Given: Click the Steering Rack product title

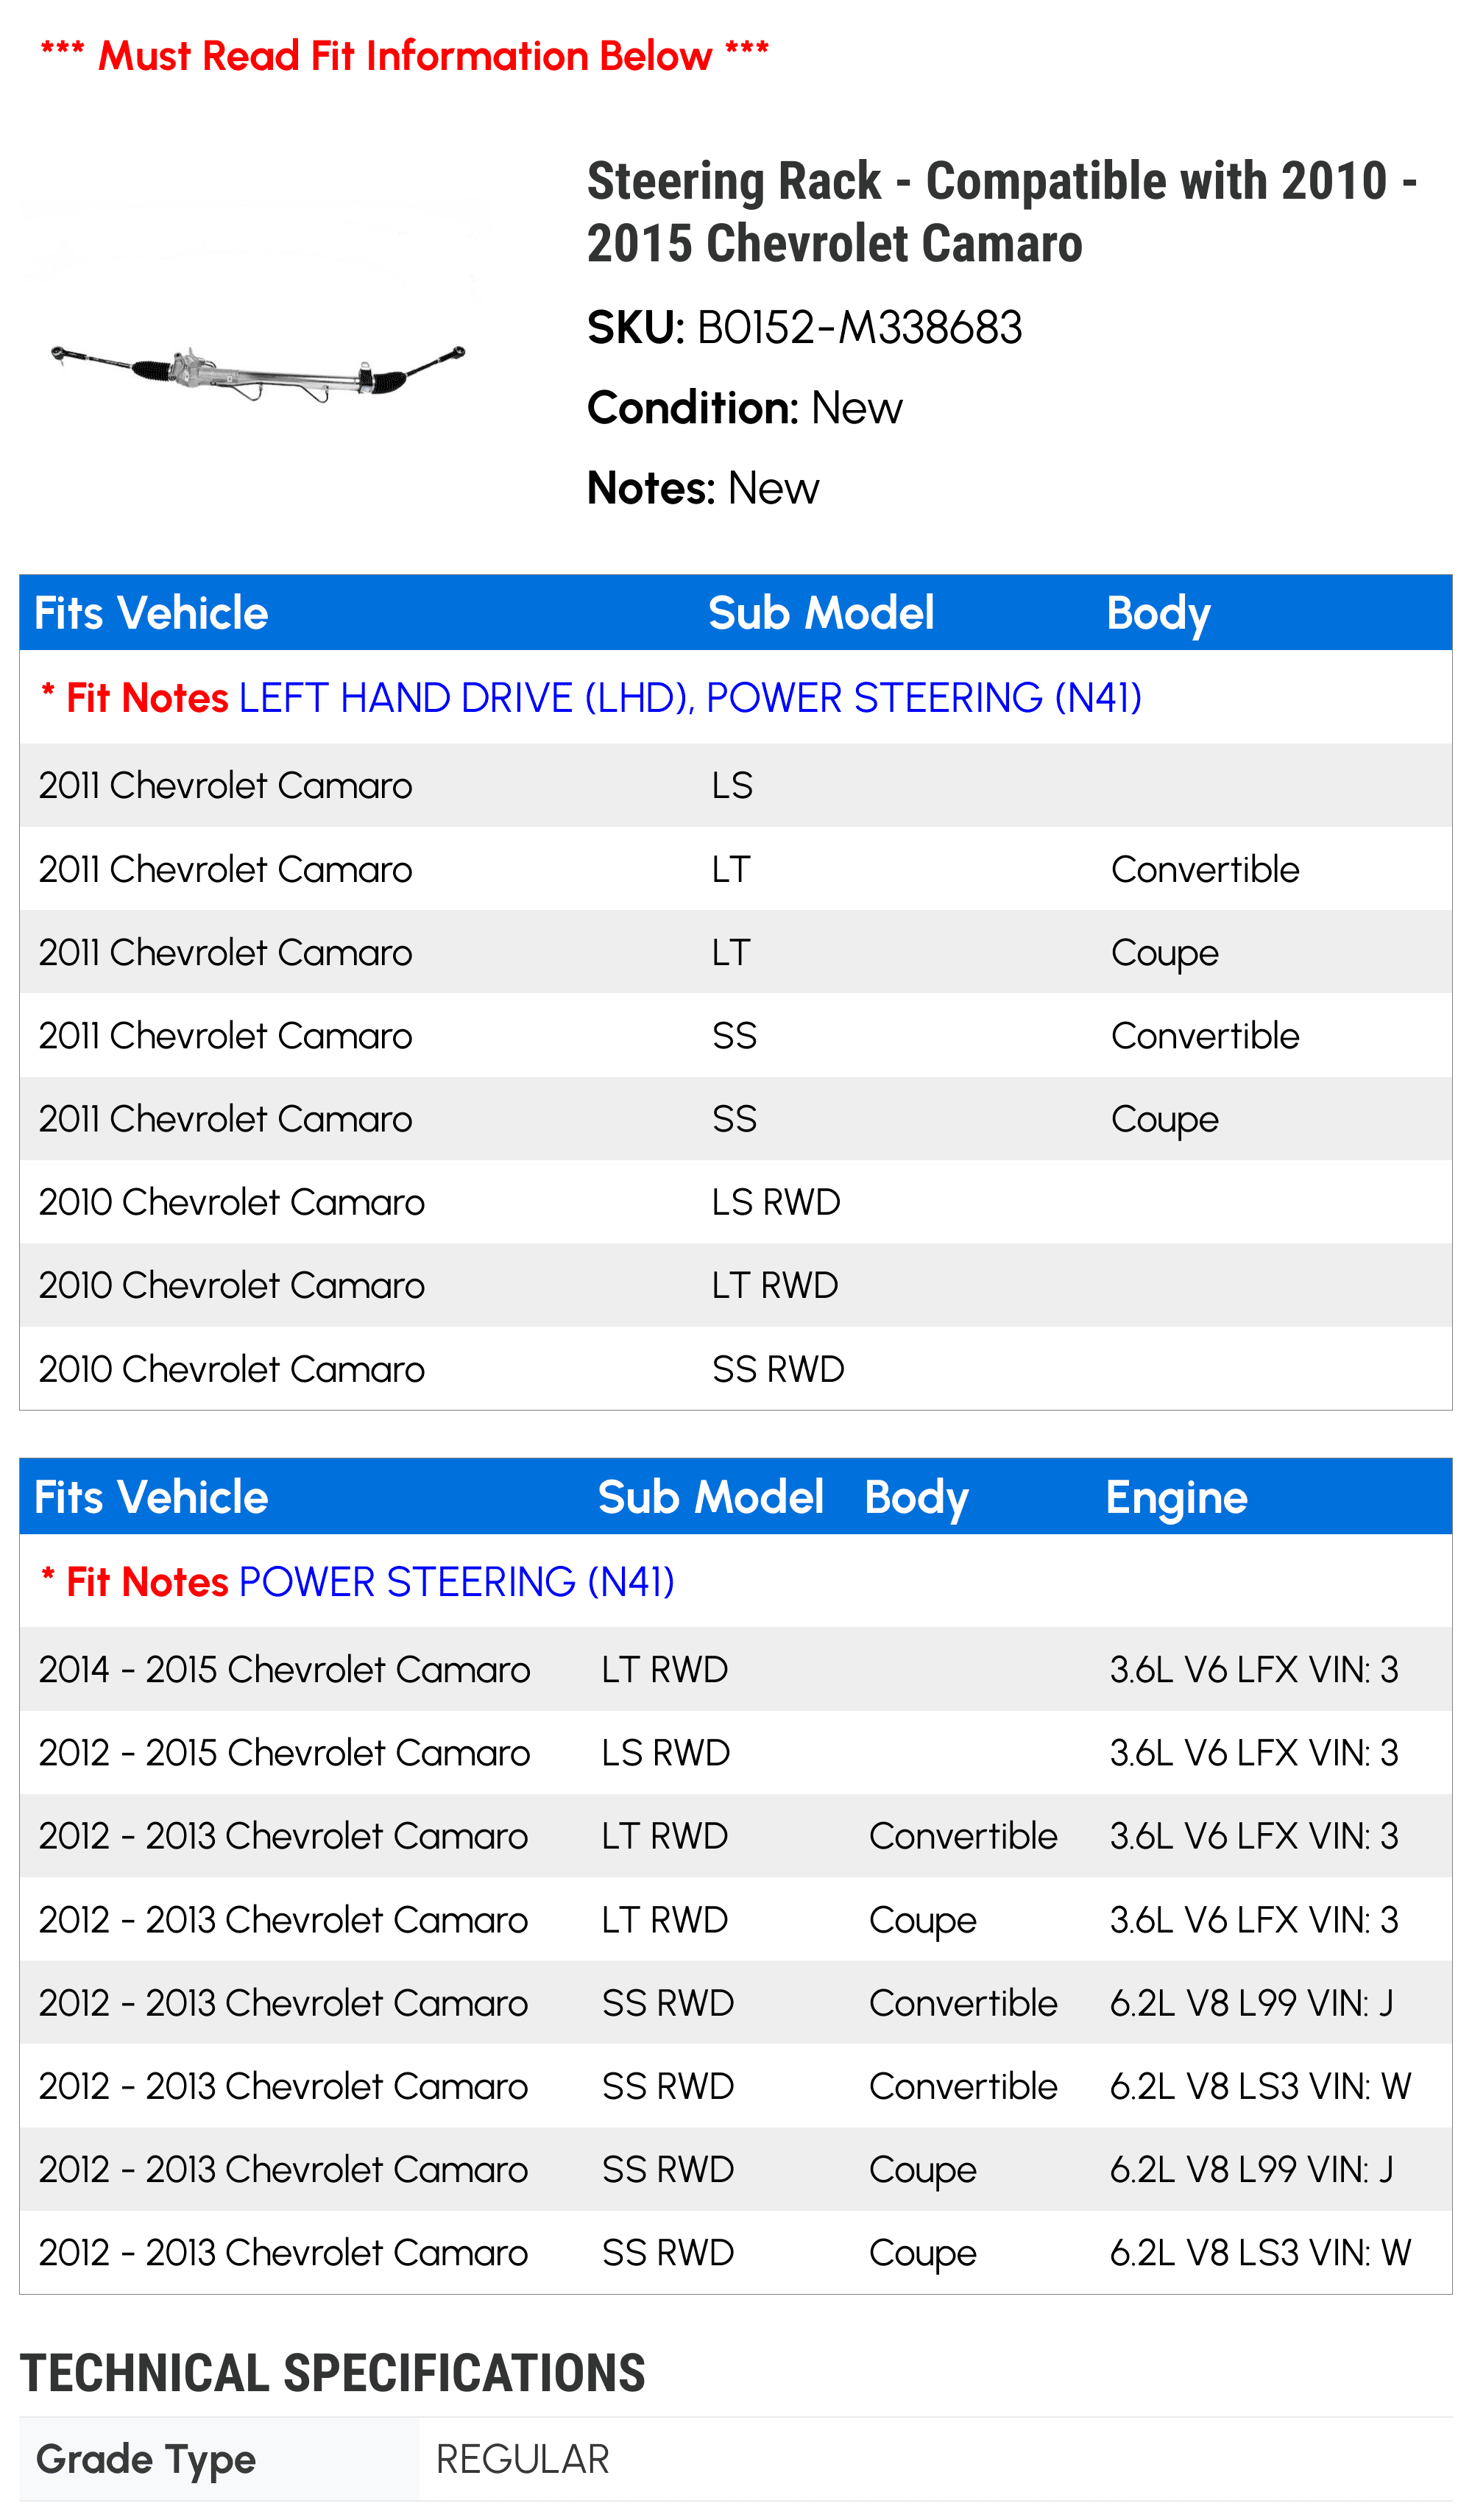Looking at the screenshot, I should click(1000, 212).
